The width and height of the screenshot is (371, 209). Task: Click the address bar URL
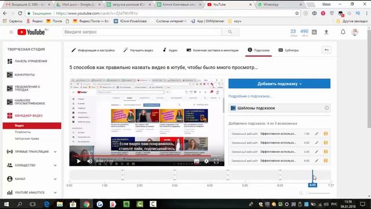tap(97, 13)
